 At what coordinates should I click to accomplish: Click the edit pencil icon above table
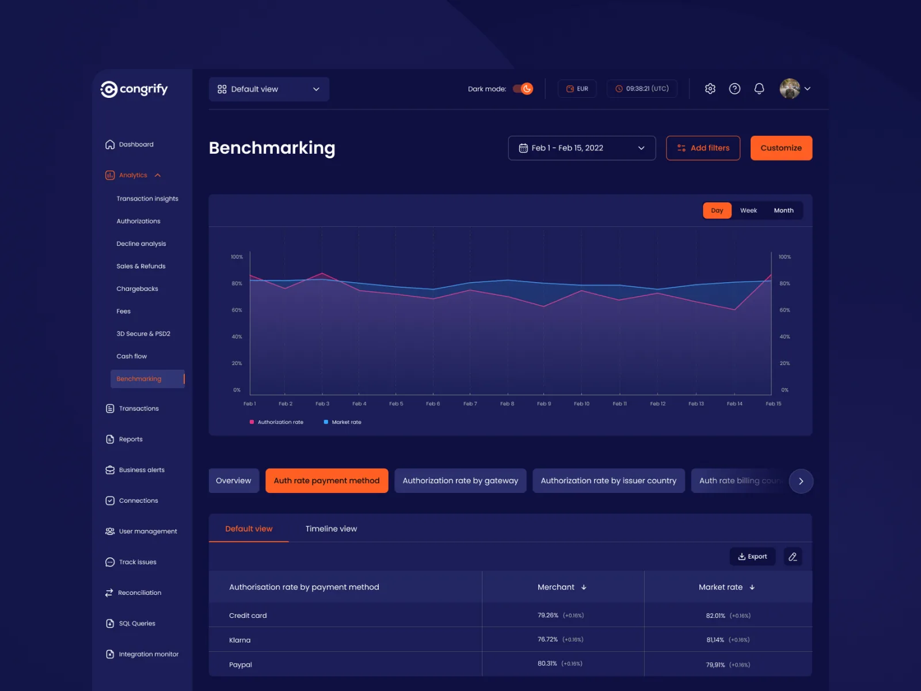point(793,556)
